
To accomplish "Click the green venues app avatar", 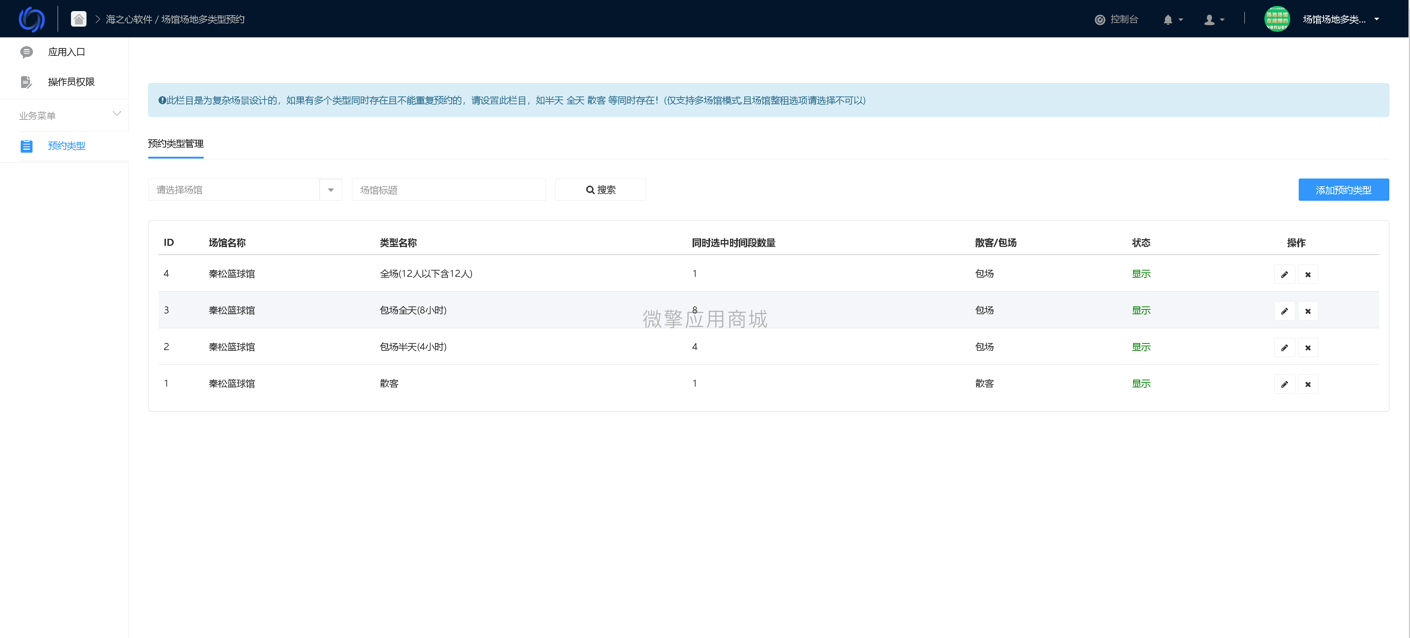I will click(x=1277, y=19).
